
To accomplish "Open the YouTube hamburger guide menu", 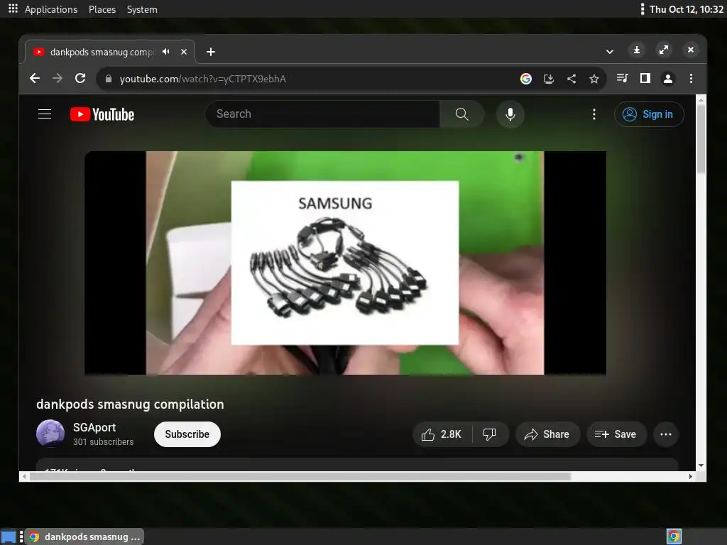I will [45, 114].
